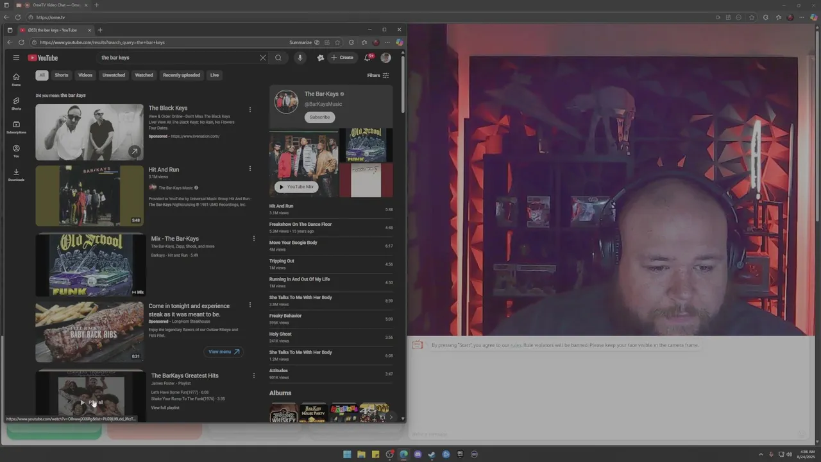Open more options for The Black Keys ad

point(250,110)
